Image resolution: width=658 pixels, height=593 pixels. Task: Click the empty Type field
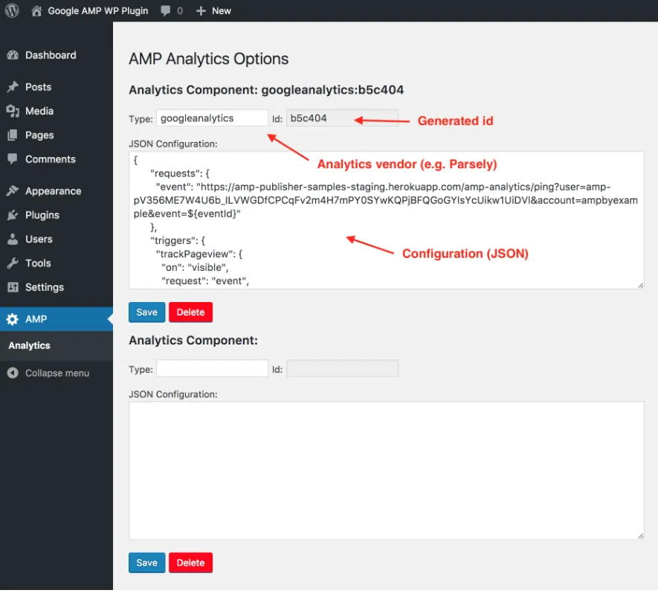coord(212,368)
